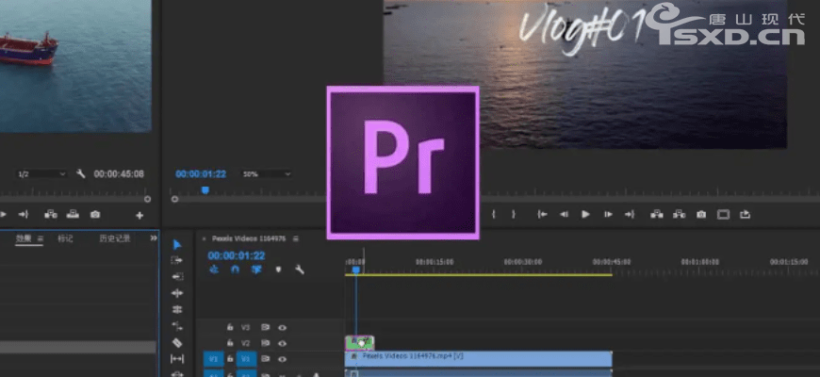Open source monitor button editor plus
This screenshot has height=377, width=820.
[139, 215]
